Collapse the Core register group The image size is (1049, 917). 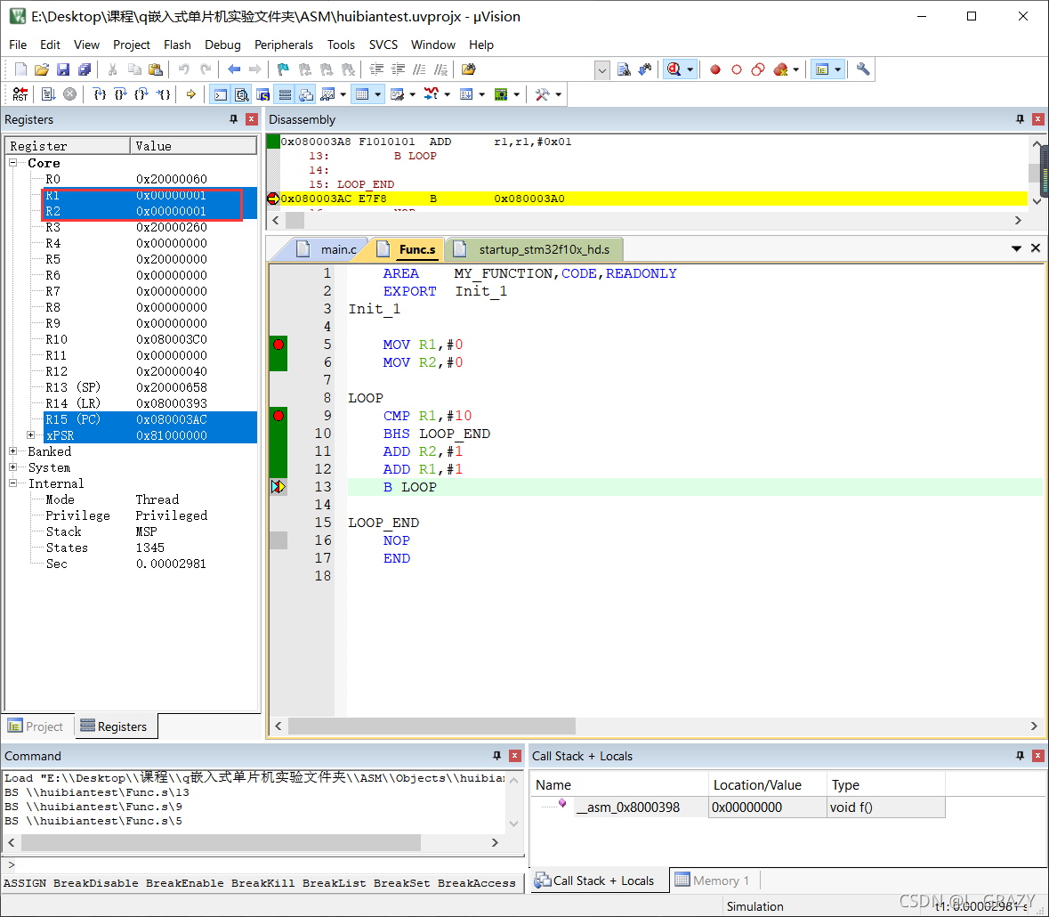pyautogui.click(x=12, y=163)
